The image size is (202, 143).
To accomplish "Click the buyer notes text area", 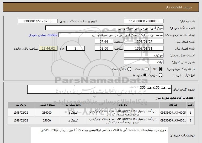I will [x=99, y=135].
